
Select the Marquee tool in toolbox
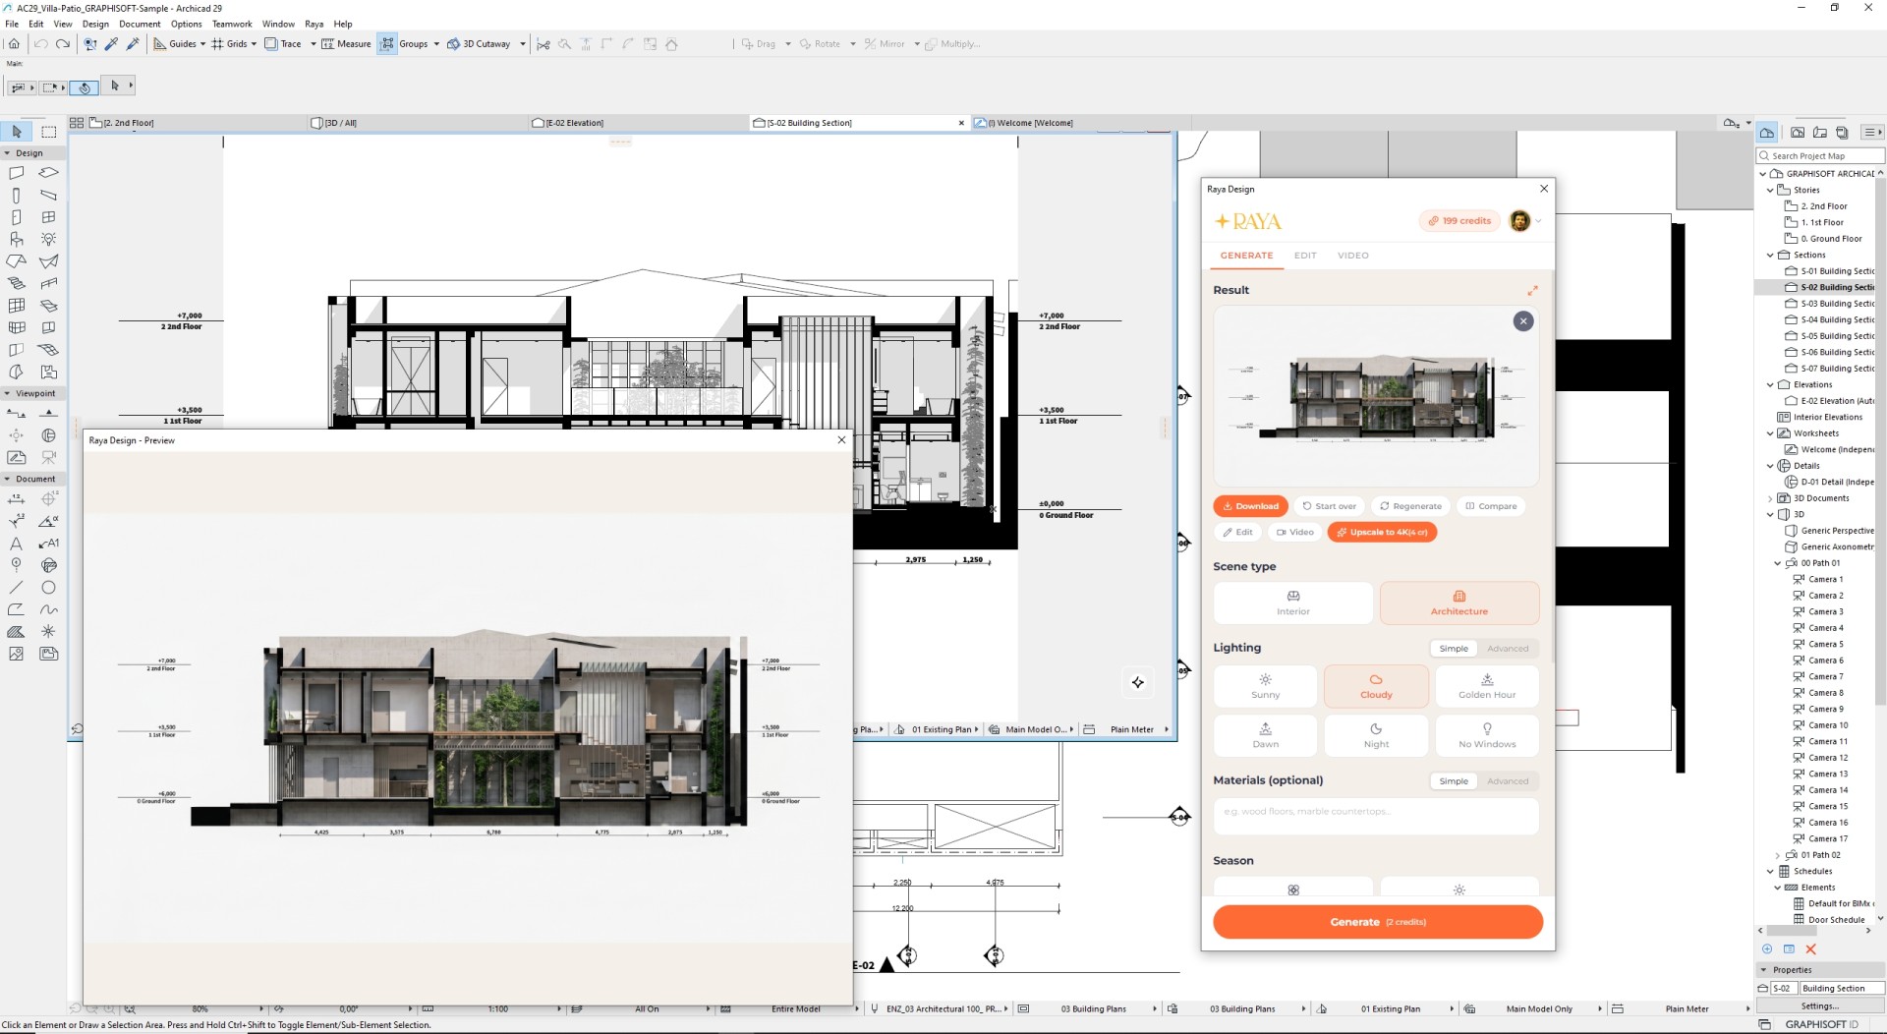pos(49,132)
